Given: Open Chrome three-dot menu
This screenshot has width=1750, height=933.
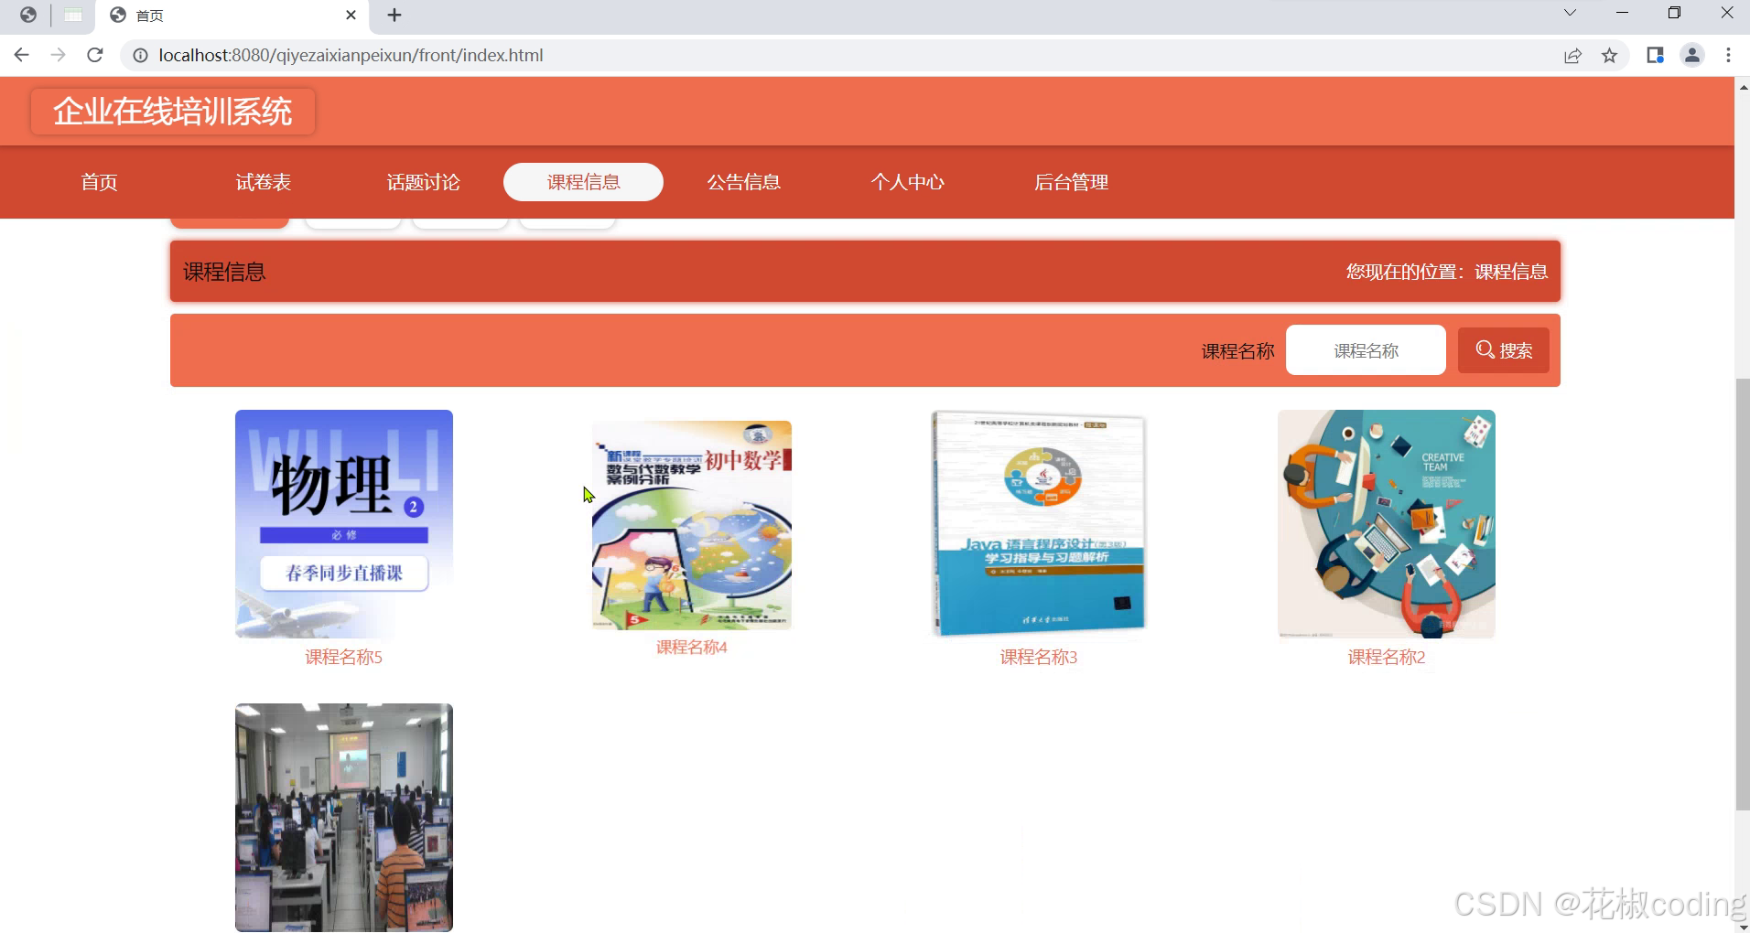Looking at the screenshot, I should [x=1728, y=55].
